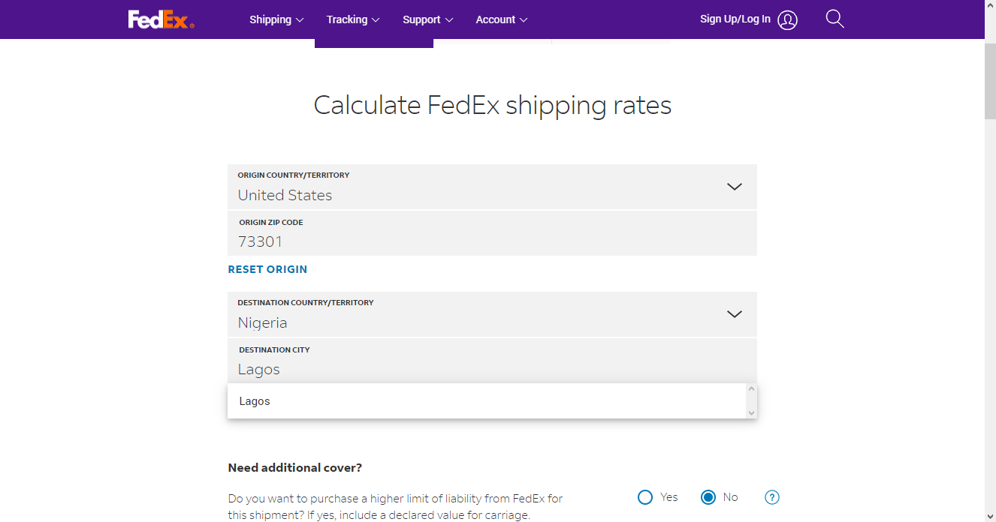The height and width of the screenshot is (522, 996).
Task: Expand the destination country/territory dropdown chevron
Action: point(735,314)
